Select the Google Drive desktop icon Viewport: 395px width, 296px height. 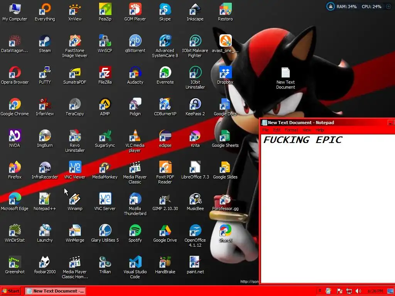(165, 233)
